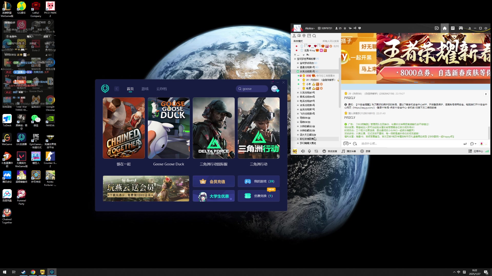Switch to the 游戏 tab in UU launcher

(x=145, y=89)
